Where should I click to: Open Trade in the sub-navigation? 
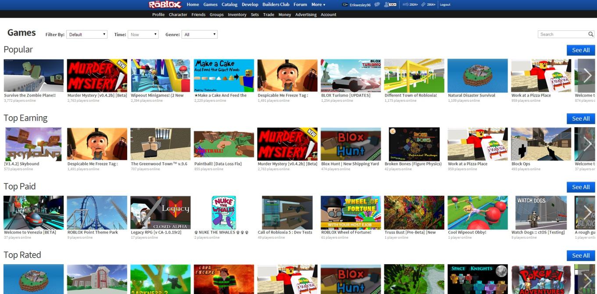point(268,14)
